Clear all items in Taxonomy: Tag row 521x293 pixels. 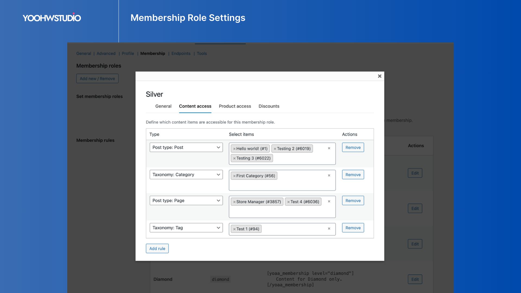(329, 228)
